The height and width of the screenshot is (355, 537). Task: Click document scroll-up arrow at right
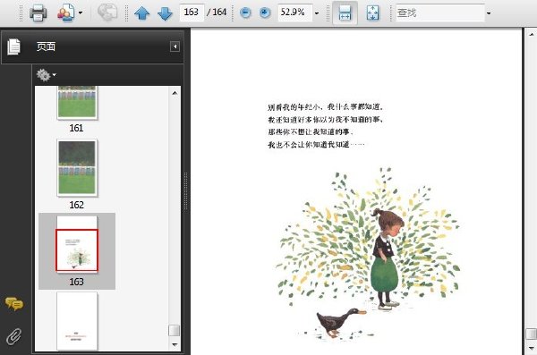pos(531,34)
